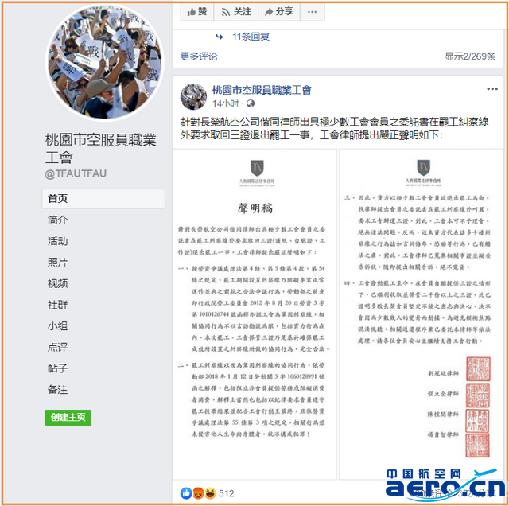Screen dimensions: 509x506
Task: Click the blue thumbs-up reaction icon
Action: (x=186, y=493)
